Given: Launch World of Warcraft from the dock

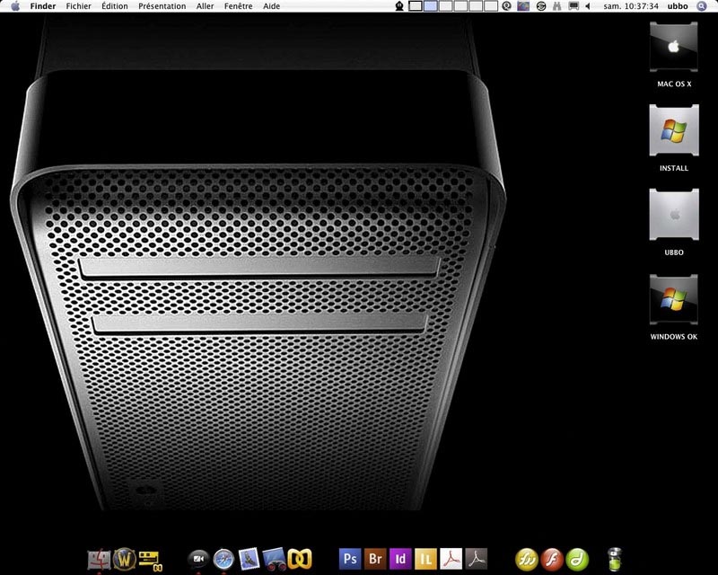Looking at the screenshot, I should point(124,559).
